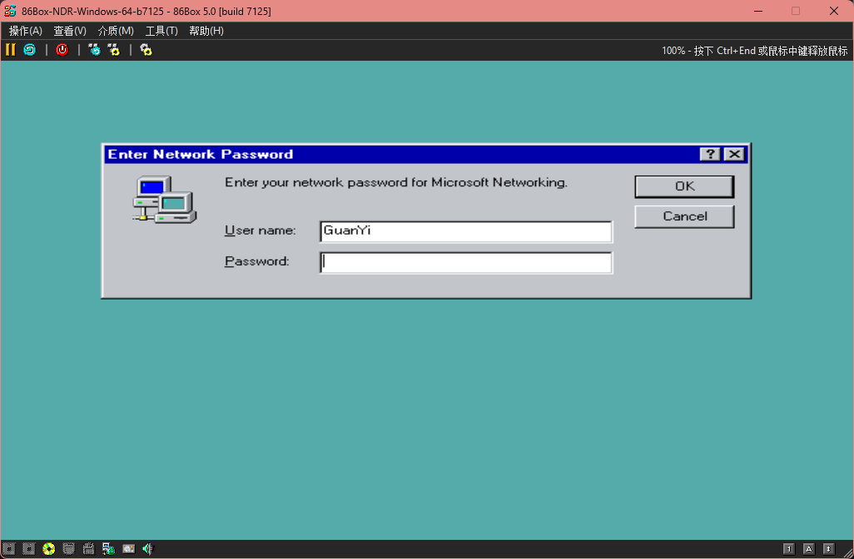Focus the empty Password input field
This screenshot has width=854, height=559.
click(466, 262)
